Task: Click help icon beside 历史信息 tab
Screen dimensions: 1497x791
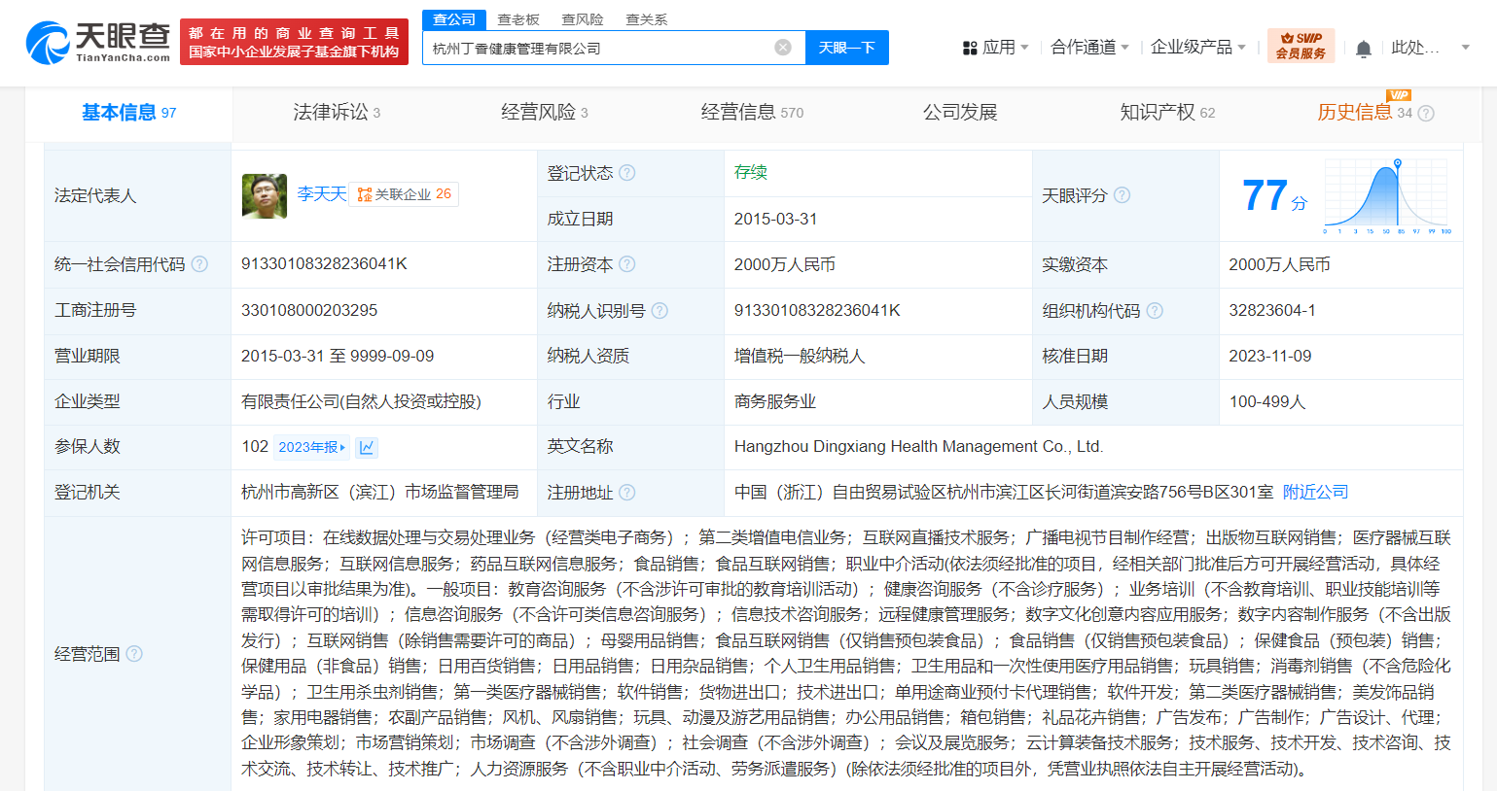Action: pos(1426,114)
